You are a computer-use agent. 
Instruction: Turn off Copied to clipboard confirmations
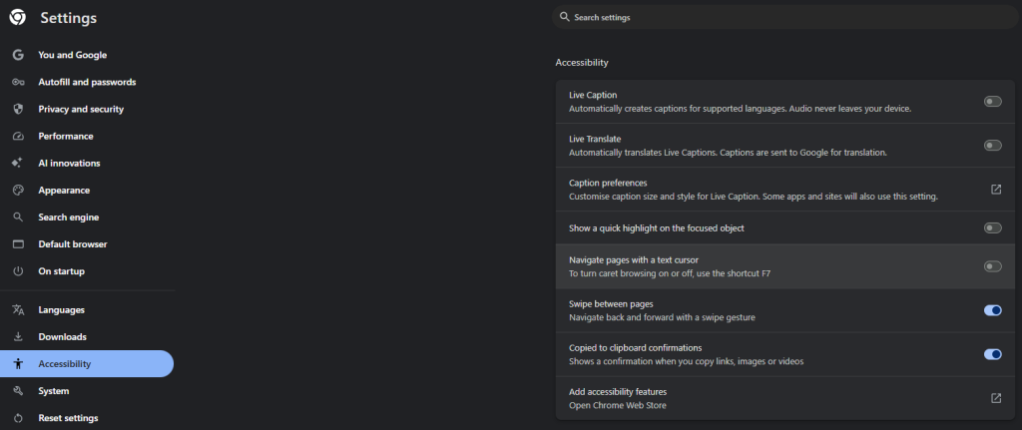click(x=993, y=354)
